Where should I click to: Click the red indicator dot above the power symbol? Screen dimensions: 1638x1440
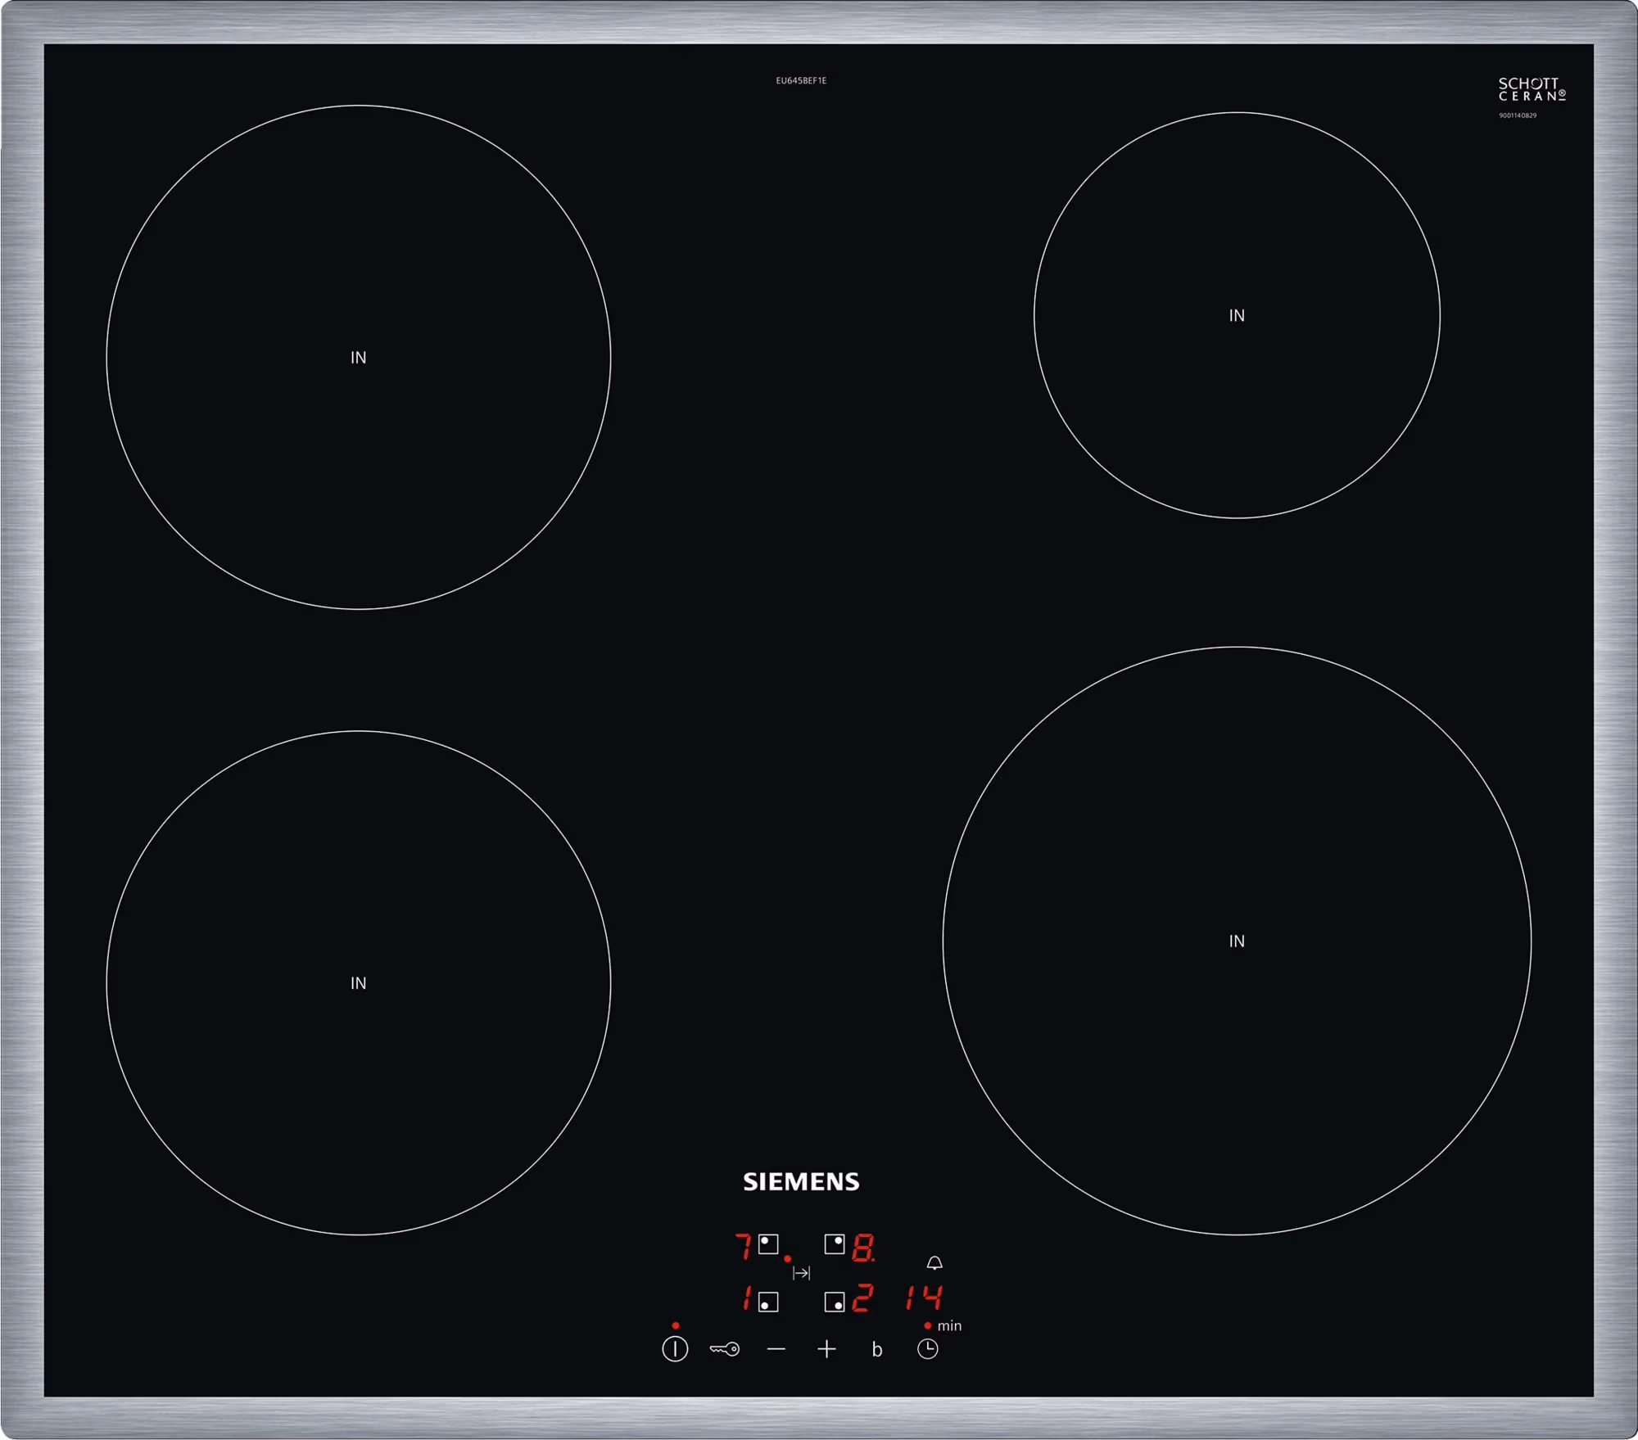click(676, 1325)
